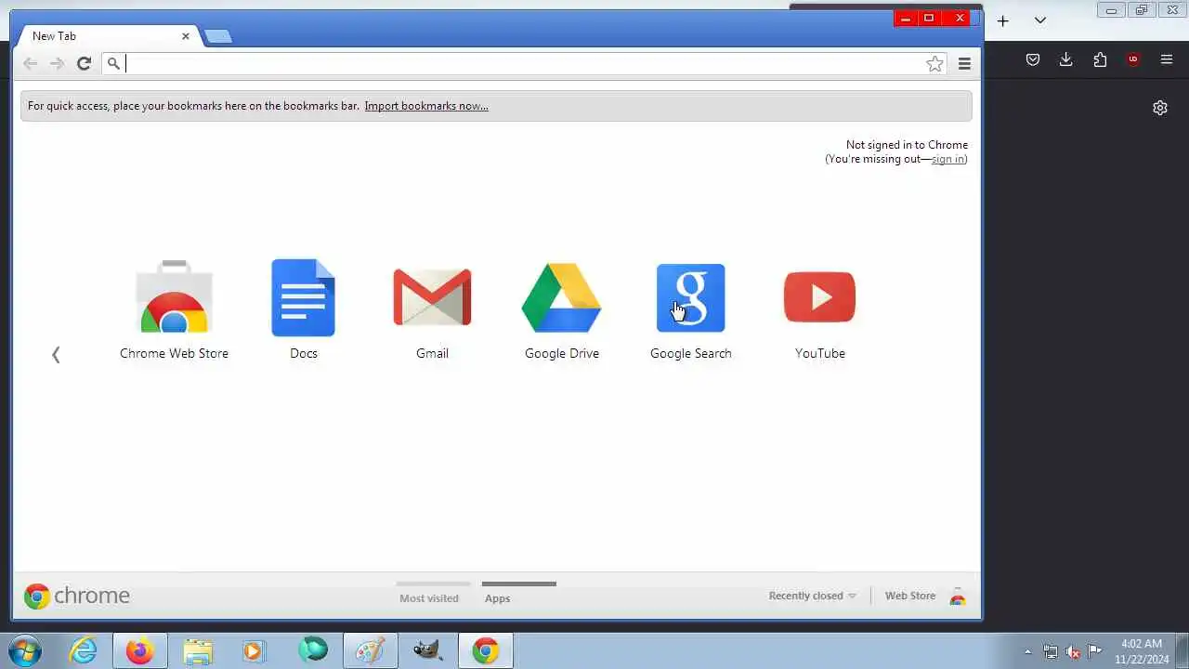Open Windows Media Player from taskbar
The height and width of the screenshot is (669, 1189).
[x=254, y=650]
